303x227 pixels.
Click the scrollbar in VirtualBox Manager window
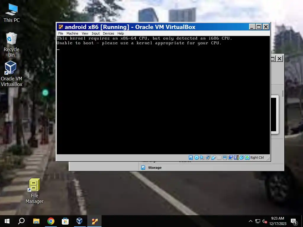(x=283, y=94)
